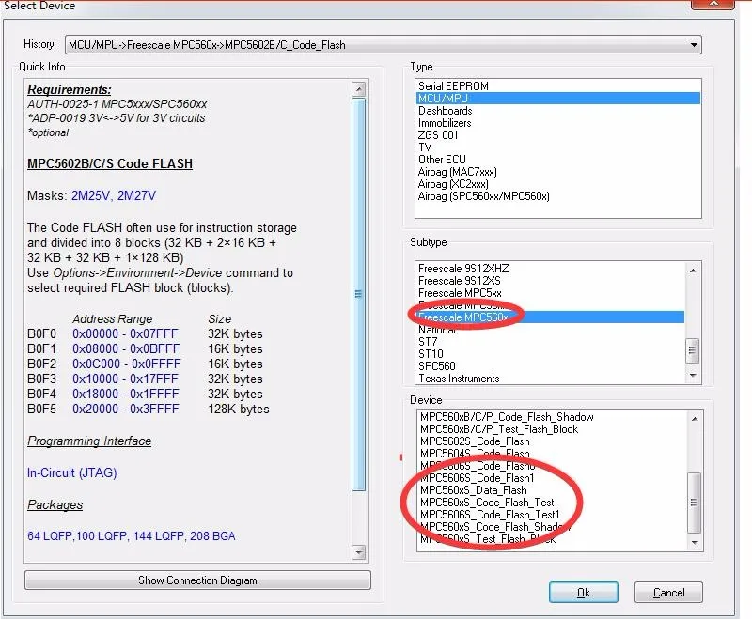Select MPC560xB/C/P_Test_Flash_Block device
Screen dimensions: 752x619
pos(553,429)
